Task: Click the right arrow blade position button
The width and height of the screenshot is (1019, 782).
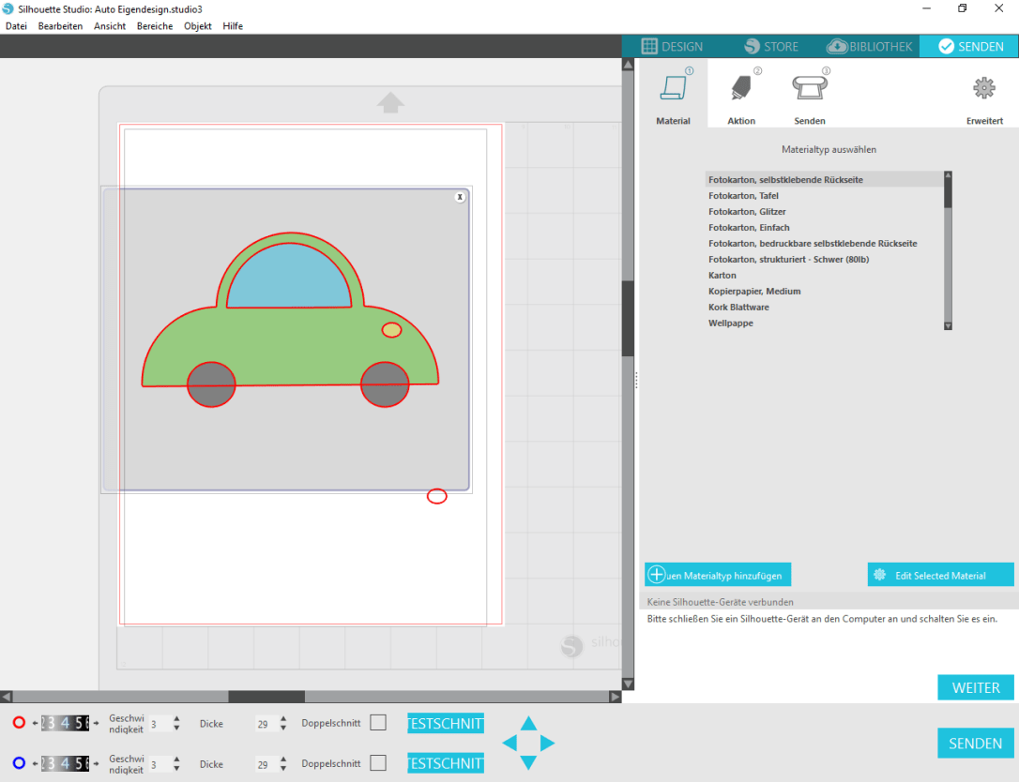Action: click(548, 744)
